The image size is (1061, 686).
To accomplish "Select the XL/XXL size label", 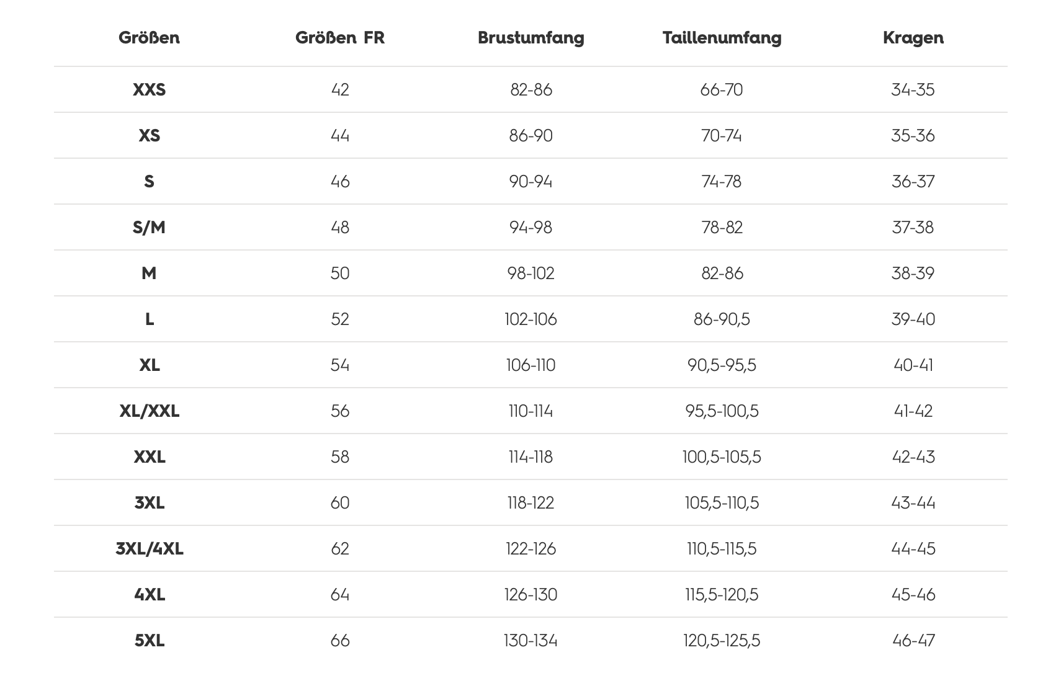I will click(x=149, y=411).
